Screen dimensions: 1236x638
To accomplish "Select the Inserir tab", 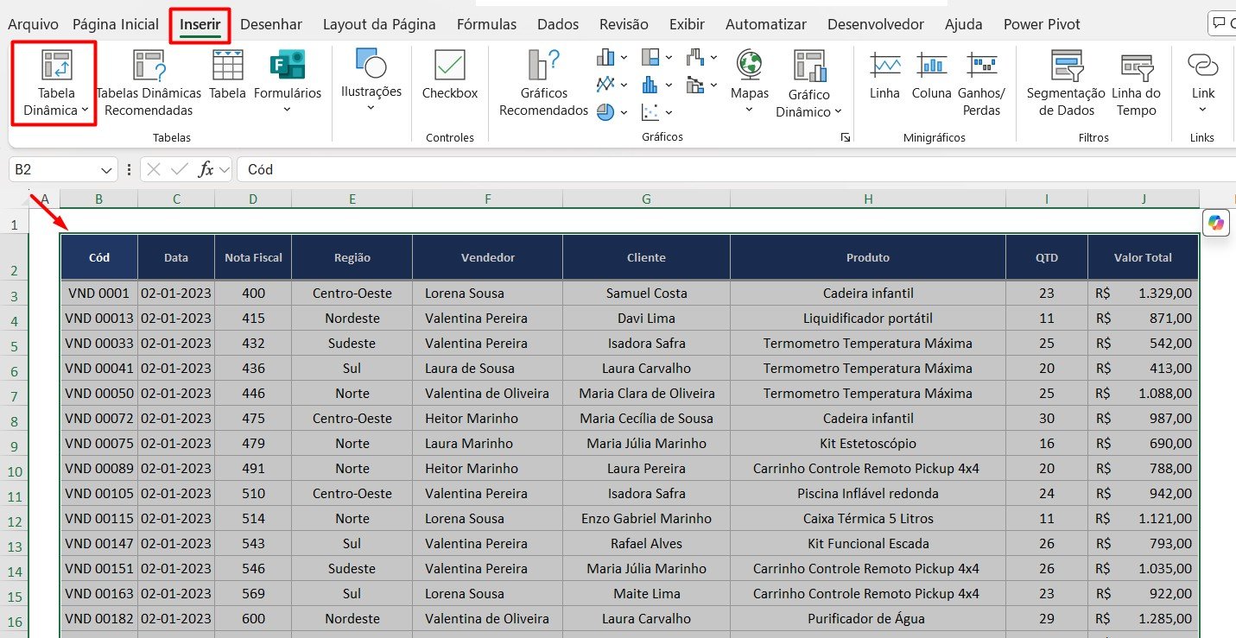I will click(x=200, y=24).
